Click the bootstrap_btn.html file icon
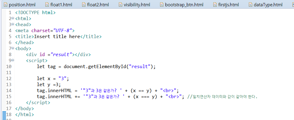 tap(162, 5)
